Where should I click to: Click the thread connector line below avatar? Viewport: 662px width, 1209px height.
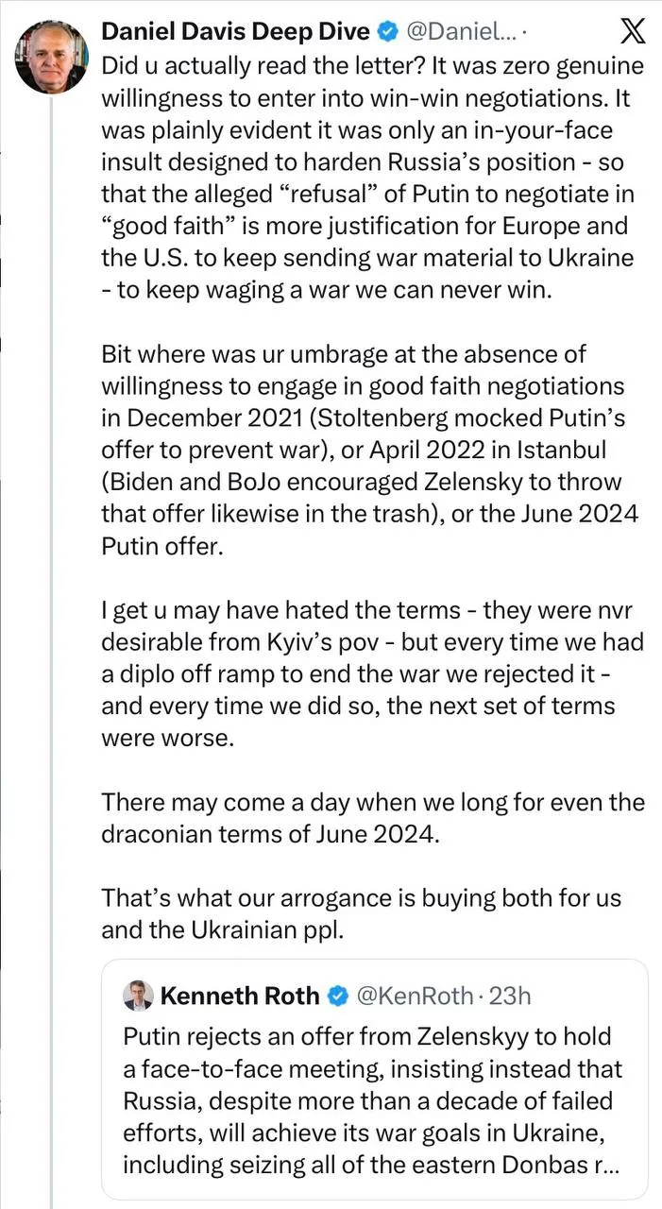click(52, 652)
